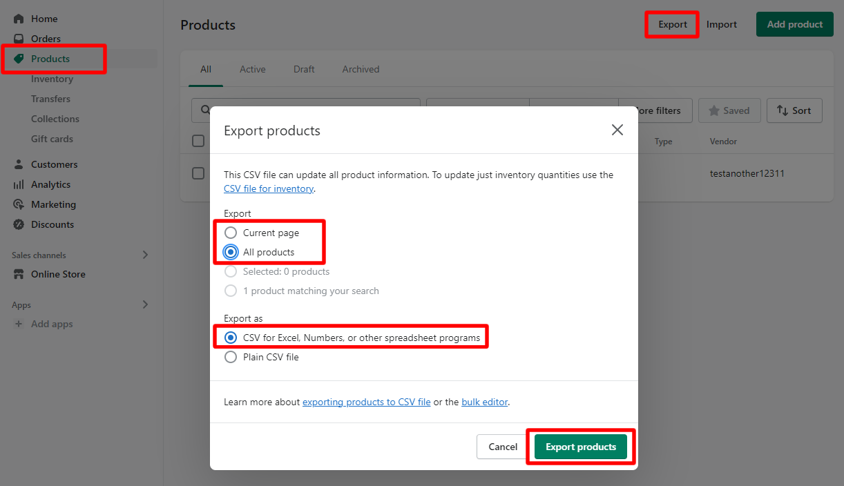The height and width of the screenshot is (486, 844).
Task: Click the Online Store storefront icon
Action: (19, 274)
